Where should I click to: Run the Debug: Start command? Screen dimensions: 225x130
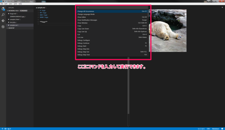(112, 46)
